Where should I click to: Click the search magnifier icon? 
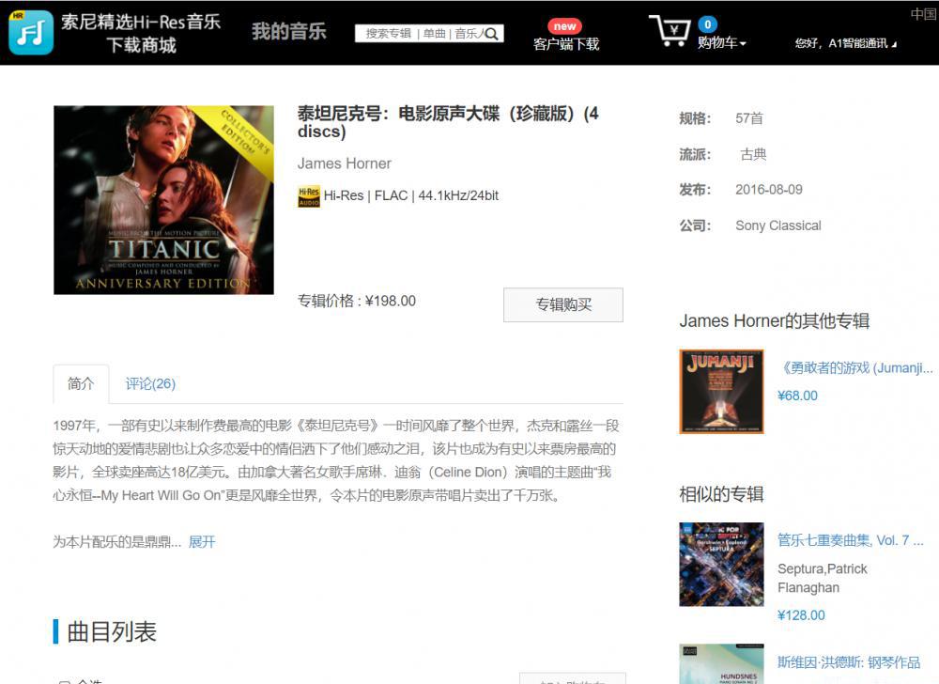tap(492, 34)
